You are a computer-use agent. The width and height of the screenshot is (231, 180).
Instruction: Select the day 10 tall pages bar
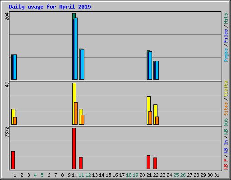[x=76, y=49]
